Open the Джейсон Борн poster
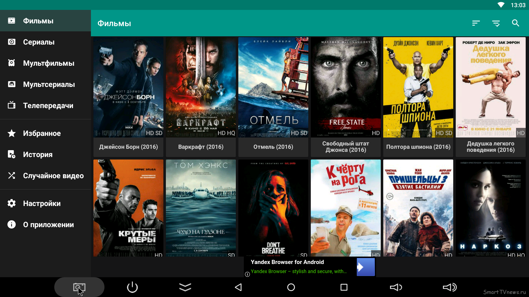Viewport: 529px width, 297px height. pyautogui.click(x=128, y=87)
